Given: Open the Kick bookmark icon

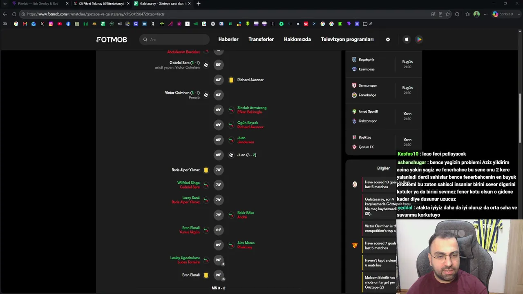Looking at the screenshot, I should 340,24.
